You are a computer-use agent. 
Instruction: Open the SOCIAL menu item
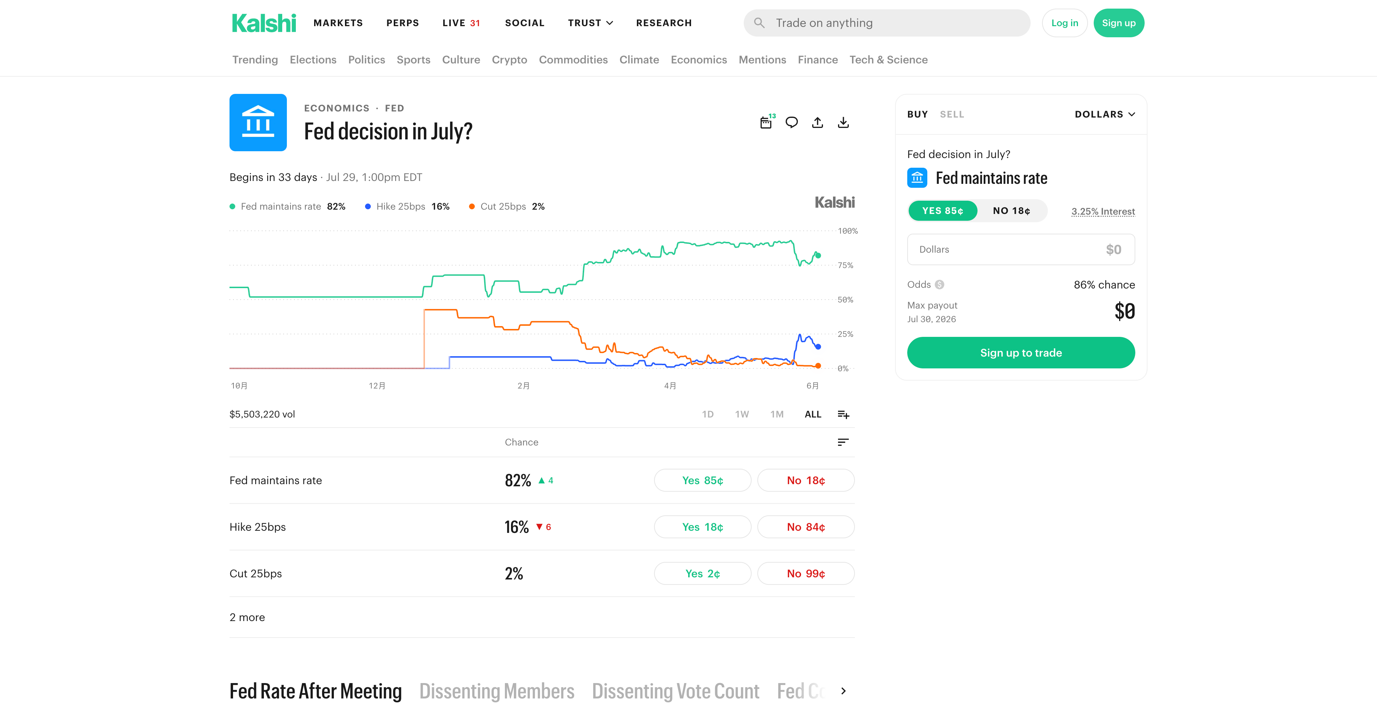(524, 23)
